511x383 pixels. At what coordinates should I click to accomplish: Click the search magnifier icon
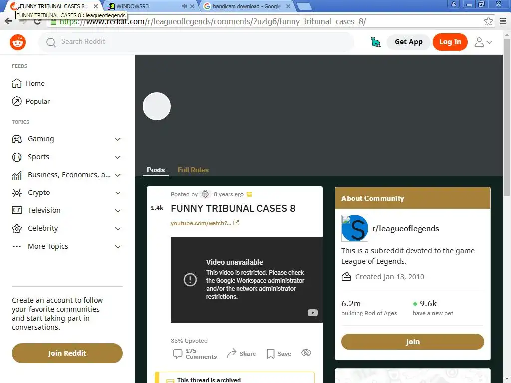coord(51,42)
